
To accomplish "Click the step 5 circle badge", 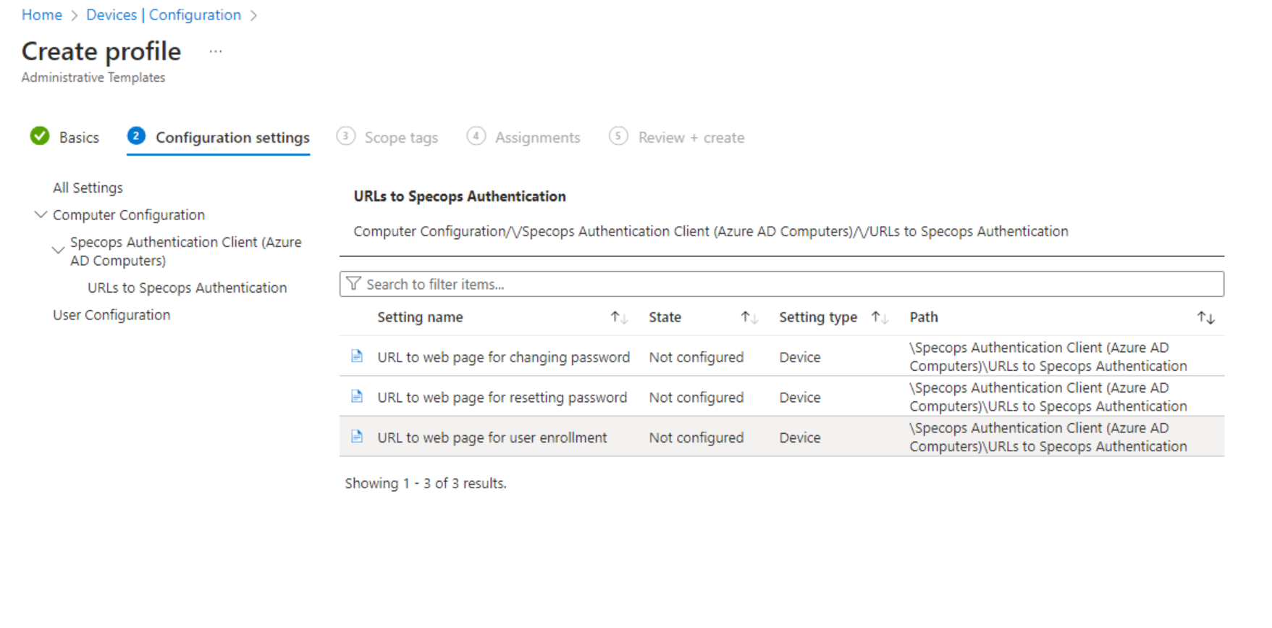I will point(618,136).
